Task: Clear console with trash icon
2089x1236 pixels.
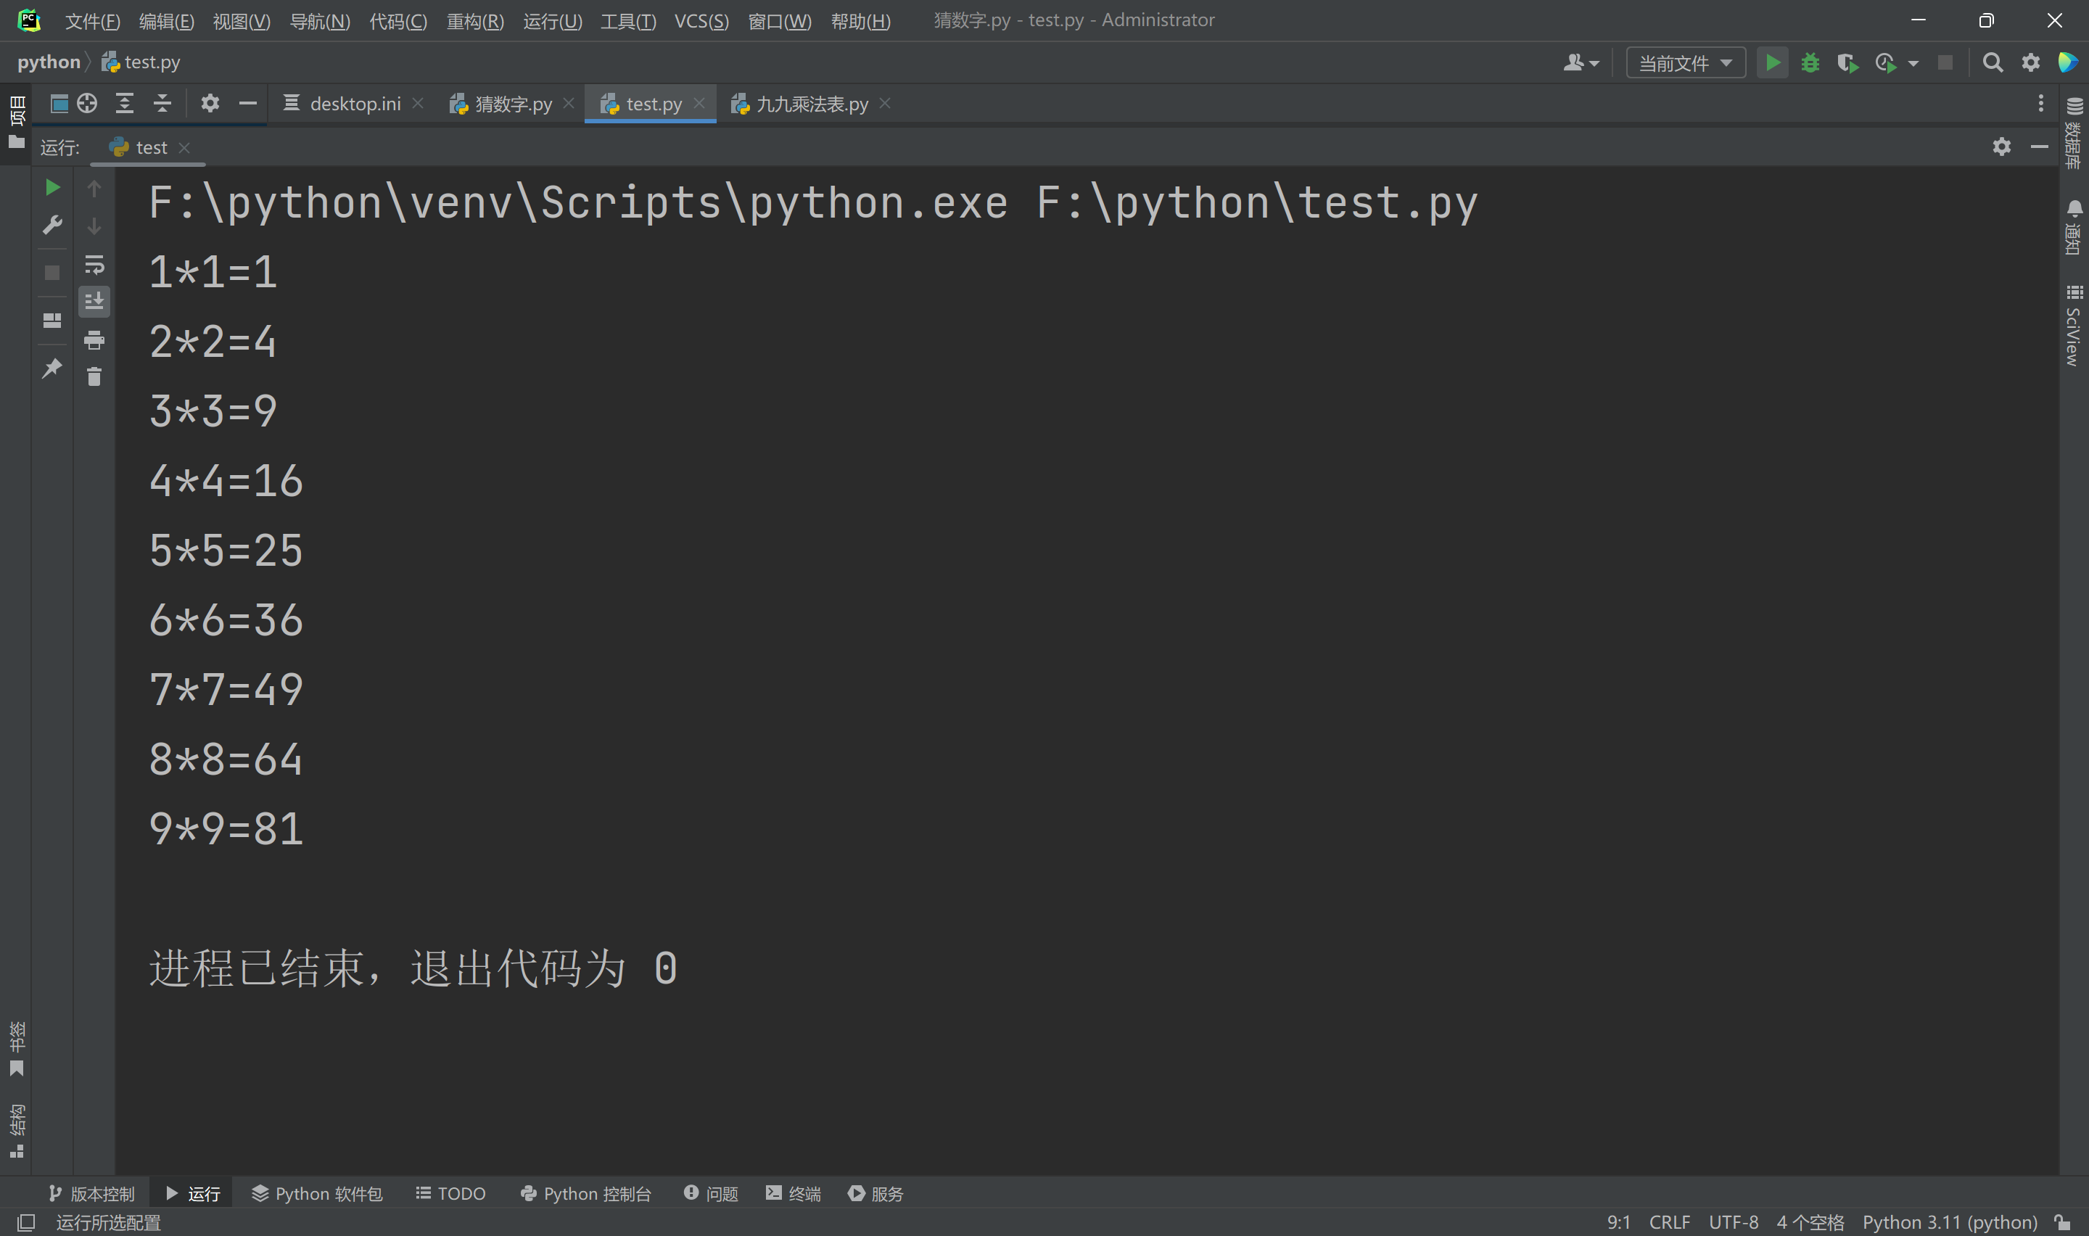Action: 94,376
